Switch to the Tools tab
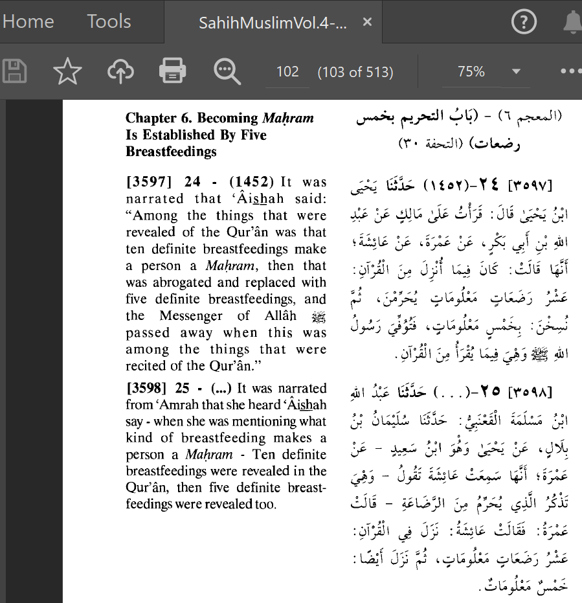The image size is (582, 603). 109,21
